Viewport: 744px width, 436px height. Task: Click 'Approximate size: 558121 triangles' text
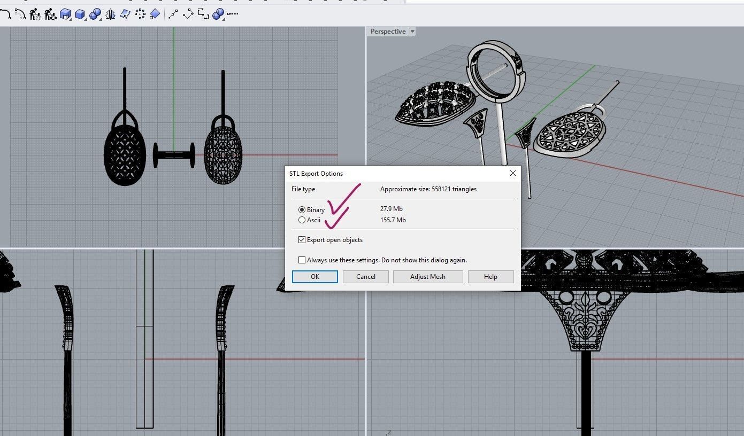click(x=428, y=189)
